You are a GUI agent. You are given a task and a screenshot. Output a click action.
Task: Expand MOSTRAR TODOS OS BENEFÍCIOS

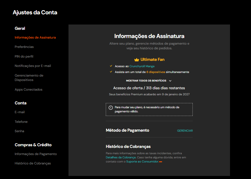pos(149,80)
